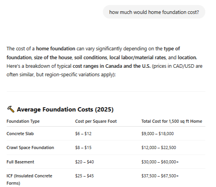Select the Cost per Square Foot header
The height and width of the screenshot is (187, 216).
click(x=96, y=121)
